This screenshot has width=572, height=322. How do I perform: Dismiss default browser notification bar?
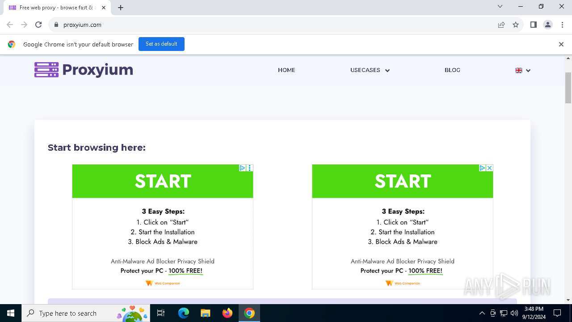click(561, 44)
